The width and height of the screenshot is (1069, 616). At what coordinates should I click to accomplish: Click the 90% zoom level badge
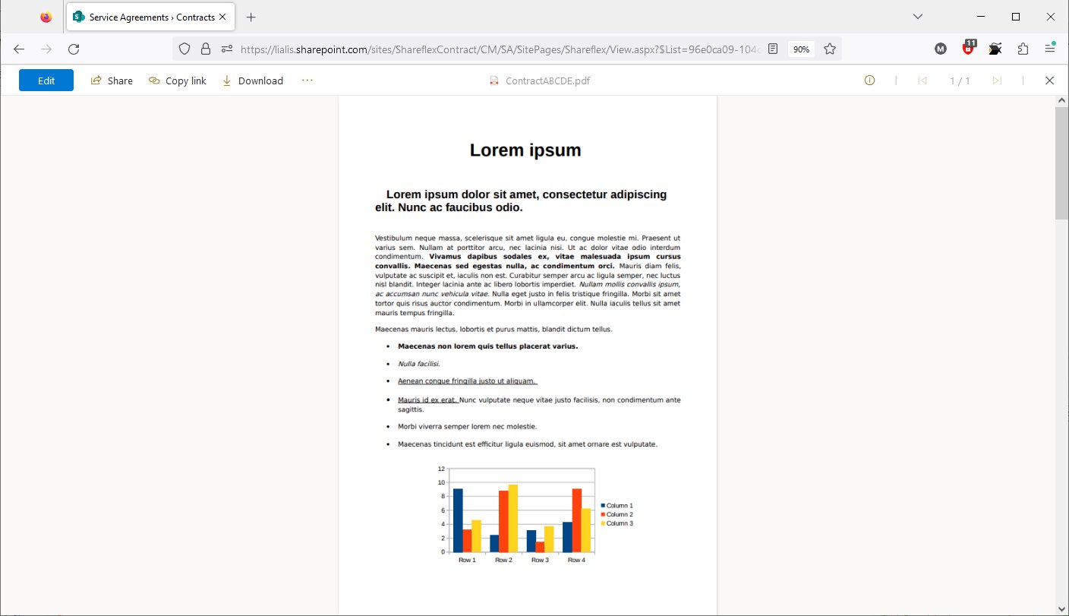[801, 49]
